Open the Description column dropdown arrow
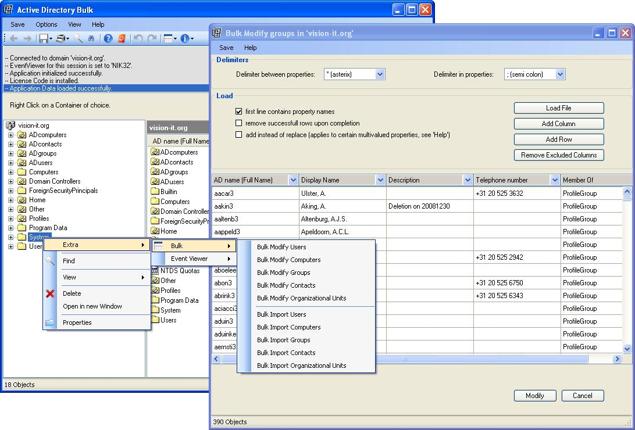This screenshot has height=430, width=635. pyautogui.click(x=468, y=180)
